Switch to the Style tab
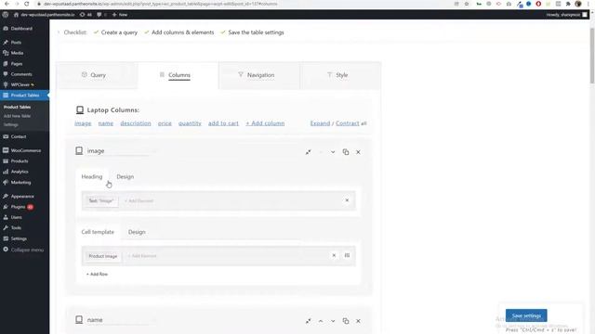 341,75
